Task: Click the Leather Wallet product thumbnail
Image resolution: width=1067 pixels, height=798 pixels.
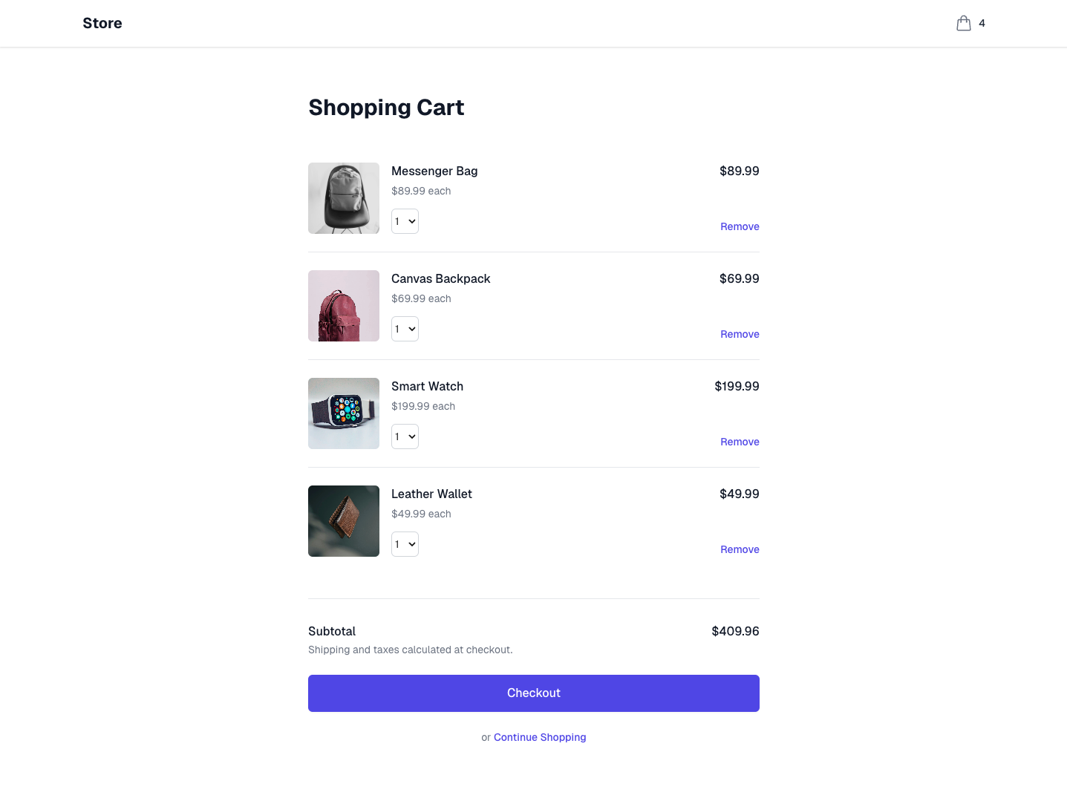Action: [344, 521]
